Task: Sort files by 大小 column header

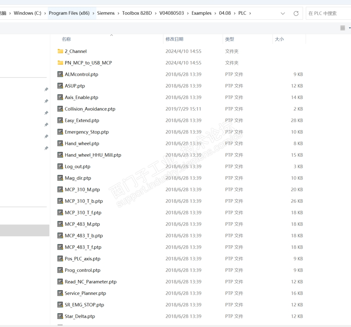Action: [x=279, y=39]
